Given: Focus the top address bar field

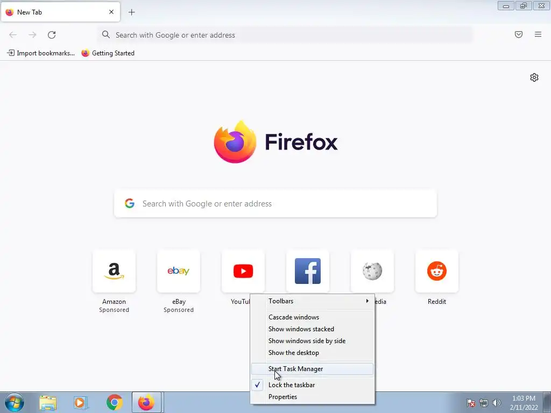Looking at the screenshot, I should click(x=285, y=35).
